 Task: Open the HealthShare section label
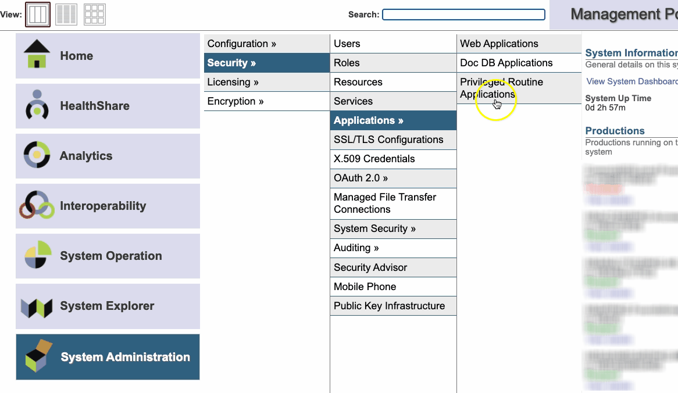pos(95,106)
